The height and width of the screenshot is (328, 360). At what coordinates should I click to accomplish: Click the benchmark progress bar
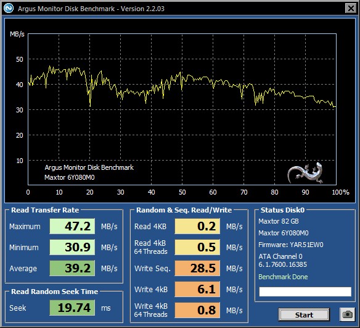[x=305, y=292]
